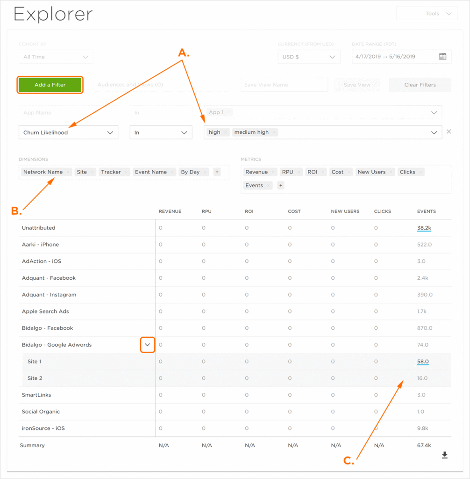
Task: Select the Social Organic row
Action: [x=235, y=412]
